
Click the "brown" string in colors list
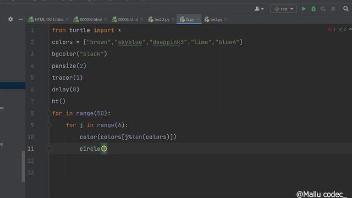click(99, 42)
